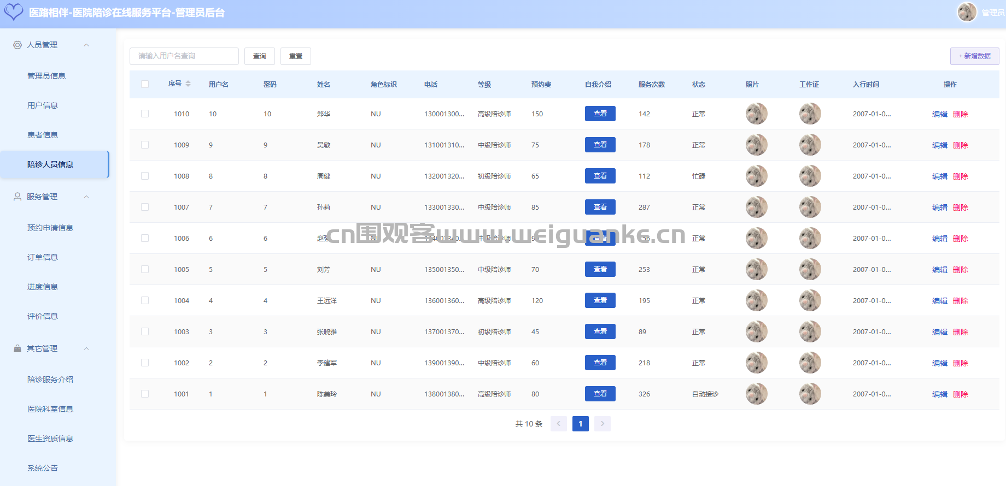Collapse the 服务管理 menu section chevron
The image size is (1006, 486).
pyautogui.click(x=86, y=197)
